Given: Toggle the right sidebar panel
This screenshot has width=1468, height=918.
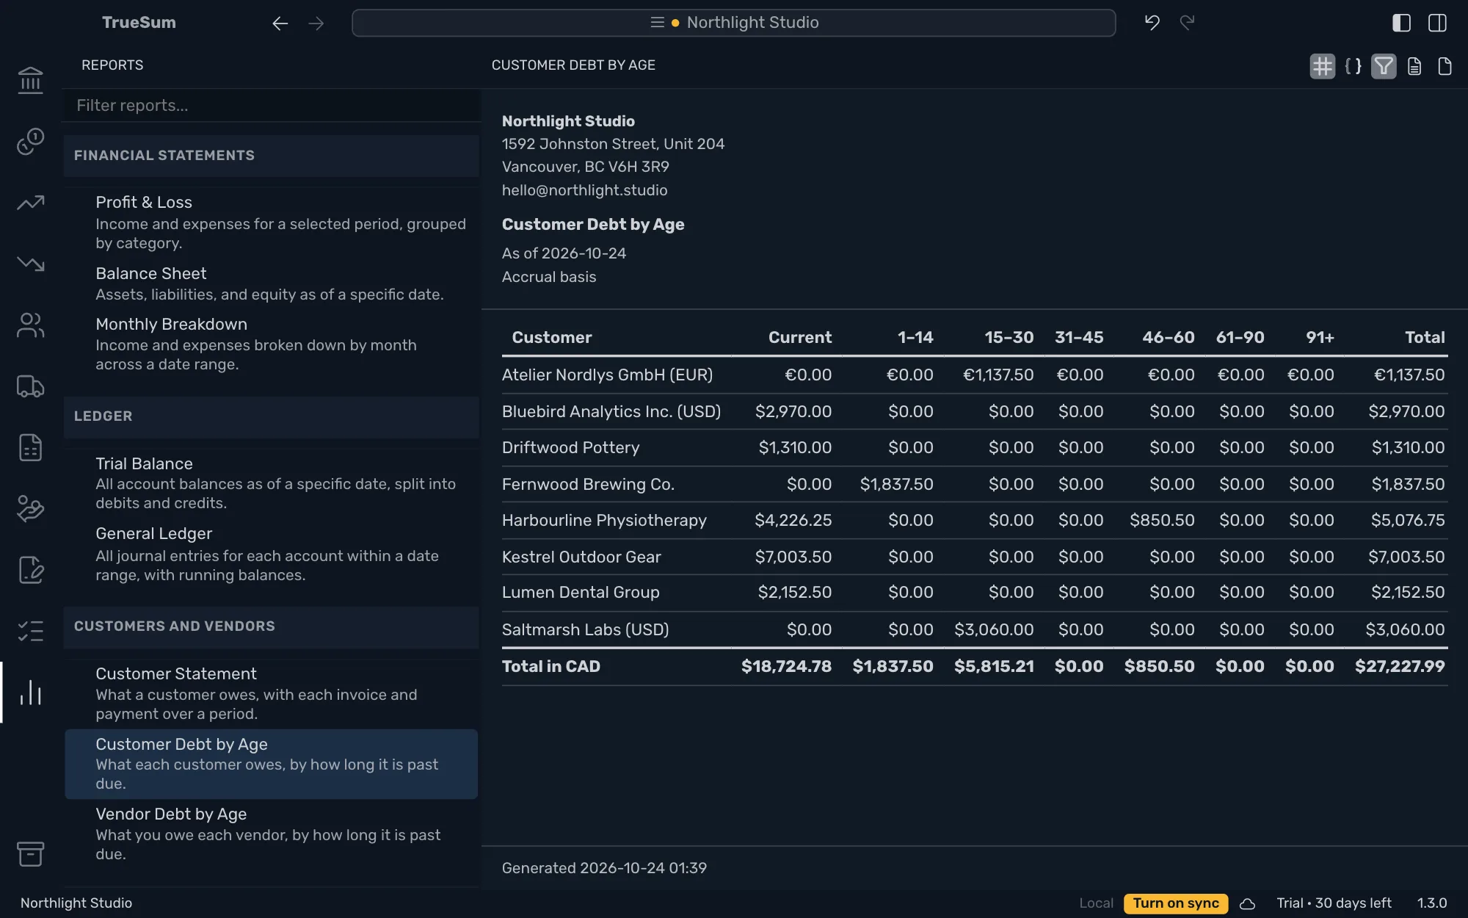Looking at the screenshot, I should (x=1437, y=23).
